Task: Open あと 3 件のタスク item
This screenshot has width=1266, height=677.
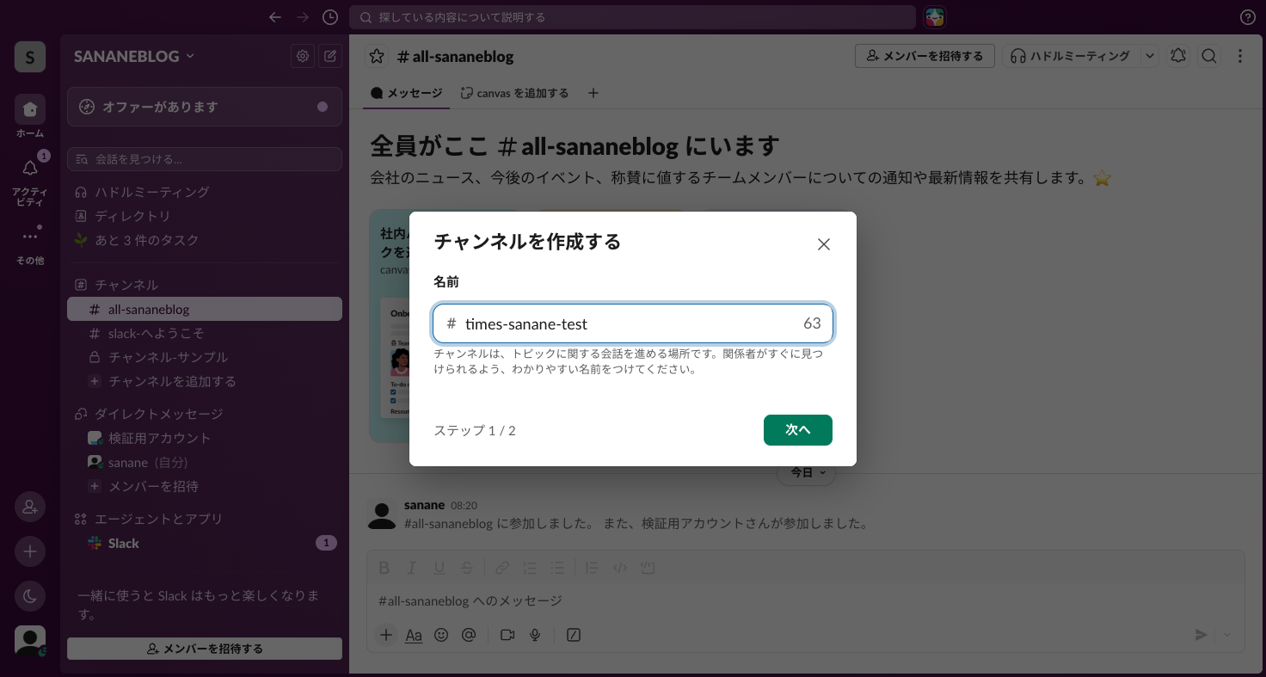Action: point(205,240)
